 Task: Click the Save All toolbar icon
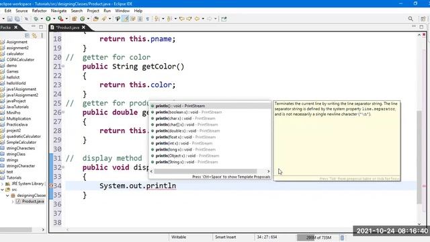[17, 19]
